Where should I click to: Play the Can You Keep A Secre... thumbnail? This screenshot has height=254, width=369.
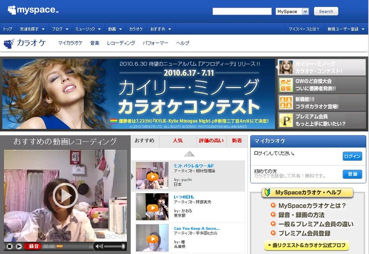click(152, 239)
